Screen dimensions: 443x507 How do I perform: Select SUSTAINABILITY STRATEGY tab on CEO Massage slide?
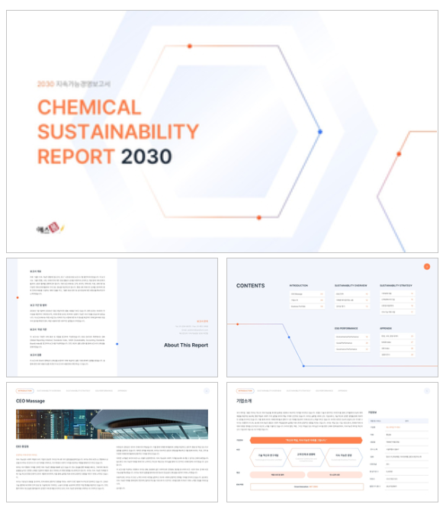coord(78,391)
